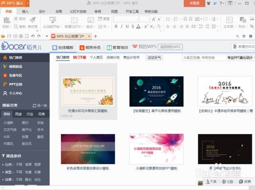Image resolution: width=255 pixels, height=190 pixels.
Task: Click the Open folder icon in quick access
Action: click(3, 36)
